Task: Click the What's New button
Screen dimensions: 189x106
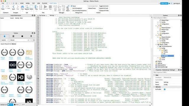Action: [164, 3]
